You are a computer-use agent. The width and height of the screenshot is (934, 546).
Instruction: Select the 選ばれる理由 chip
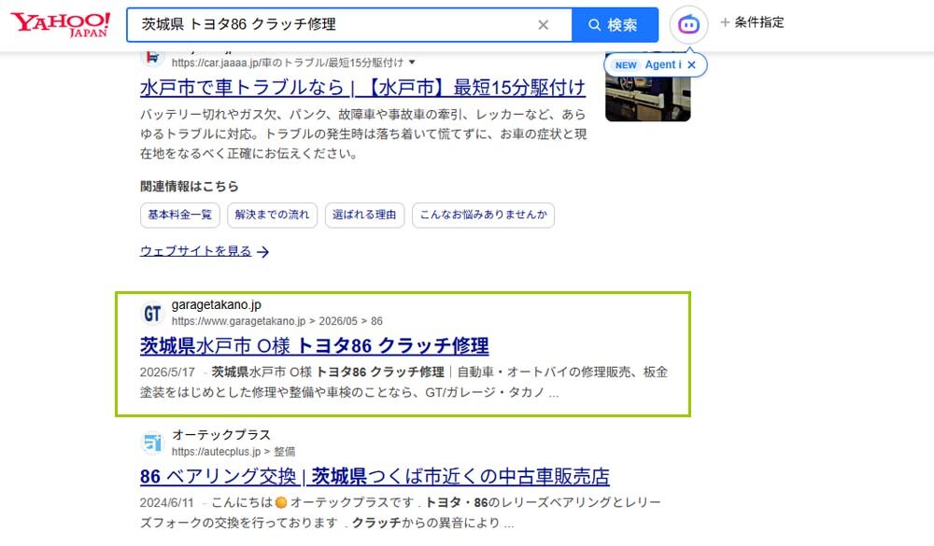click(x=364, y=215)
